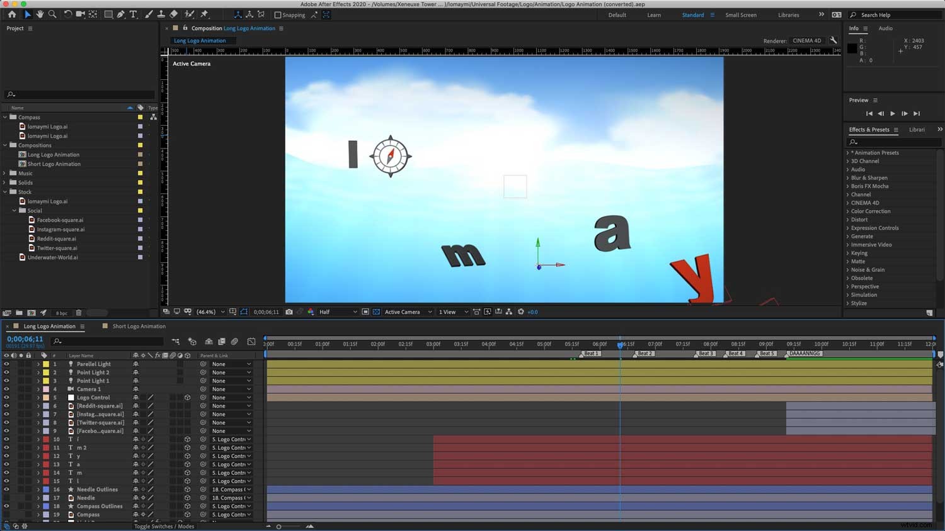Click the yellow label swatch of Parellel Light
The width and height of the screenshot is (945, 531).
pyautogui.click(x=47, y=364)
